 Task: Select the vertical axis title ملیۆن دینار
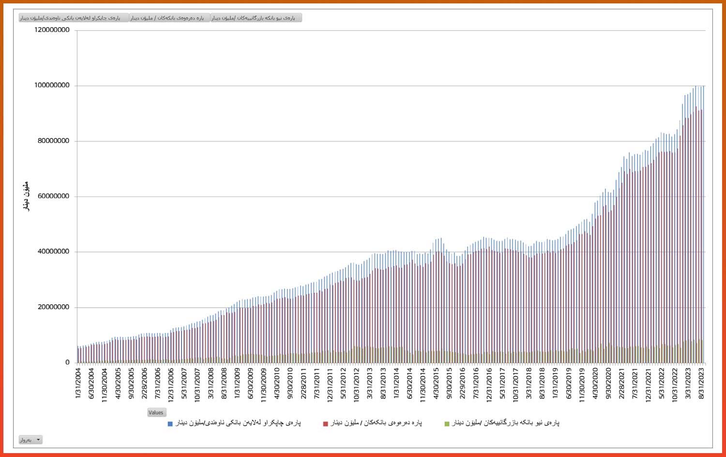pyautogui.click(x=26, y=196)
